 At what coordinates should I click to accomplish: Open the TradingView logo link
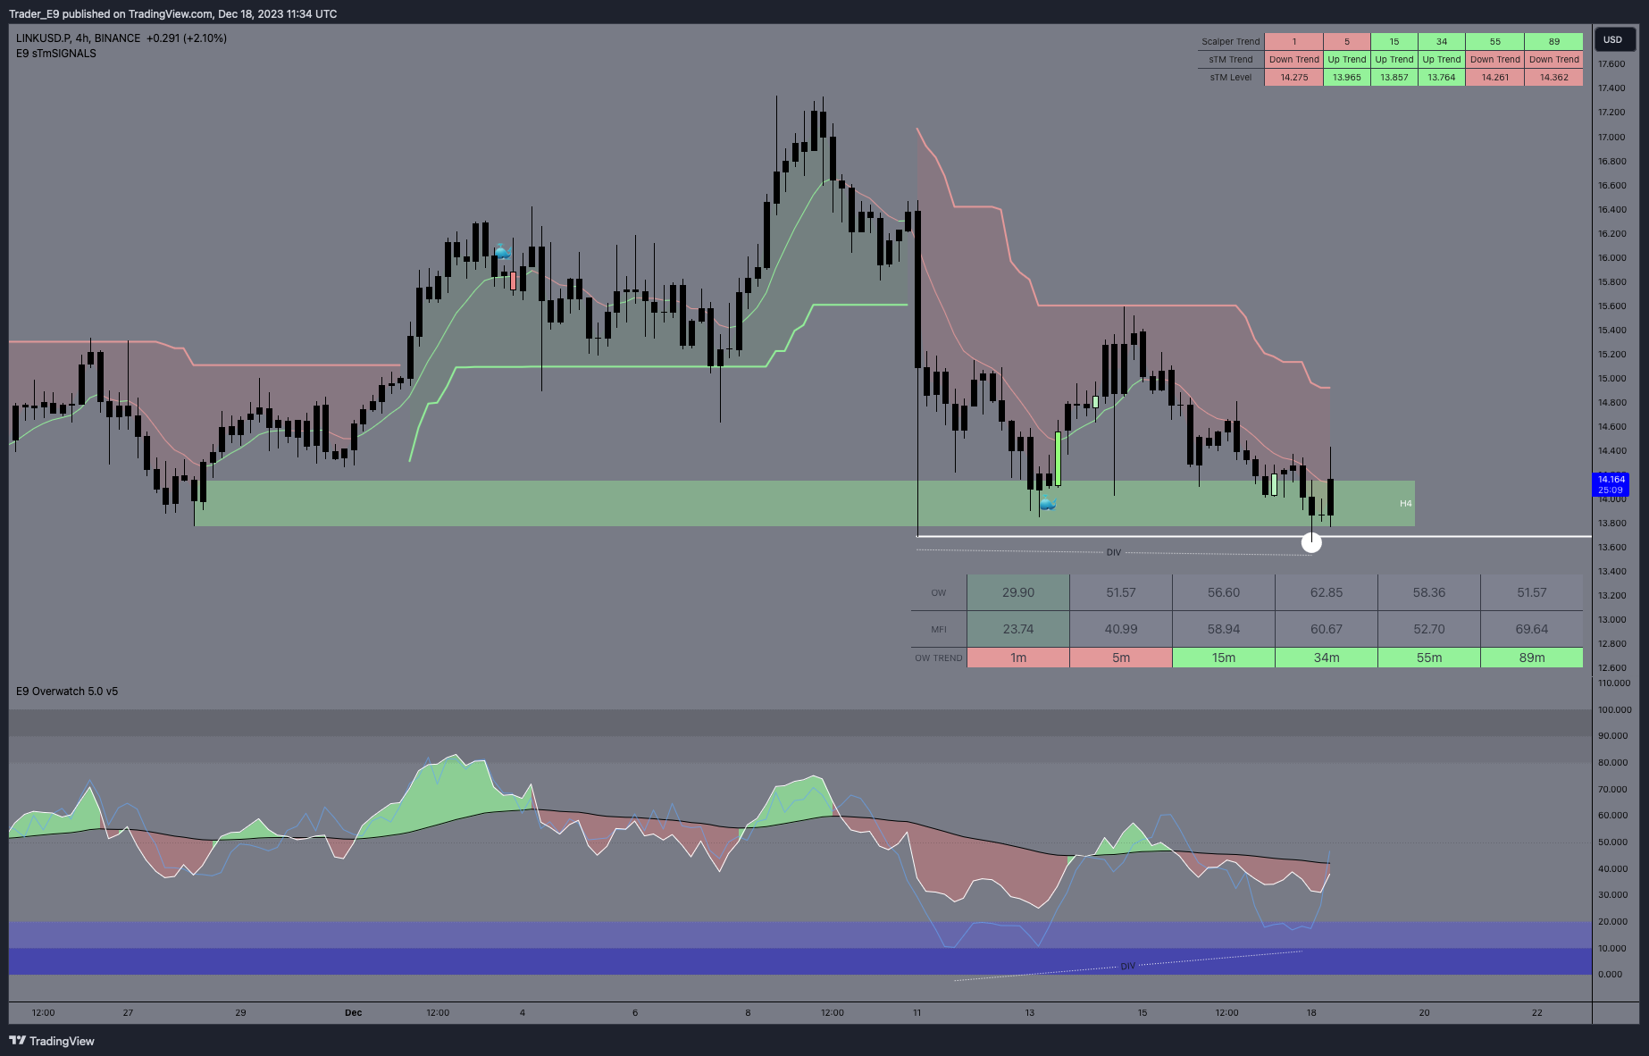52,1041
